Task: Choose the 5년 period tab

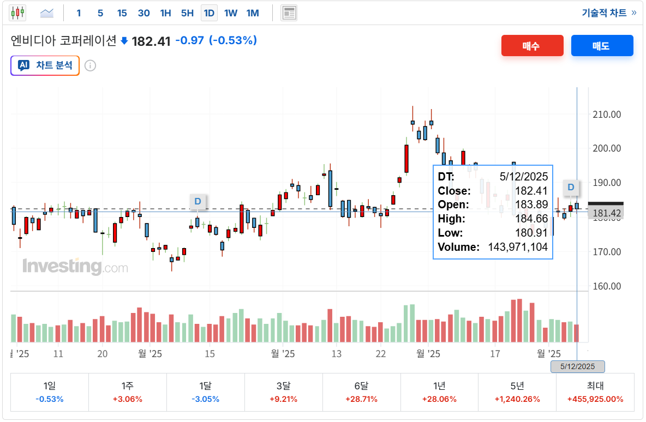Action: pyautogui.click(x=517, y=392)
